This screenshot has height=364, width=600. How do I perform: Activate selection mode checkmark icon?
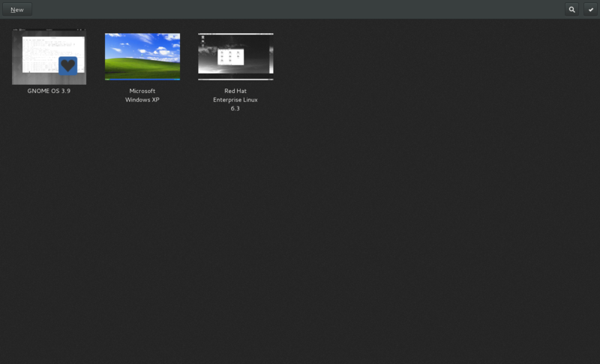[x=590, y=10]
